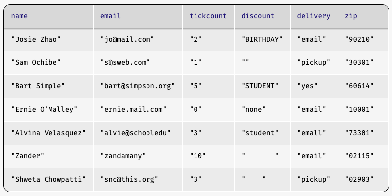This screenshot has height=196, width=392.
Task: Select the "s@sweb.com" email cell
Action: [x=138, y=63]
